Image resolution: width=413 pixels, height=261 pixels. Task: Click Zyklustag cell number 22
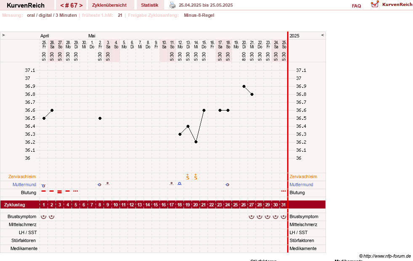tap(211, 205)
